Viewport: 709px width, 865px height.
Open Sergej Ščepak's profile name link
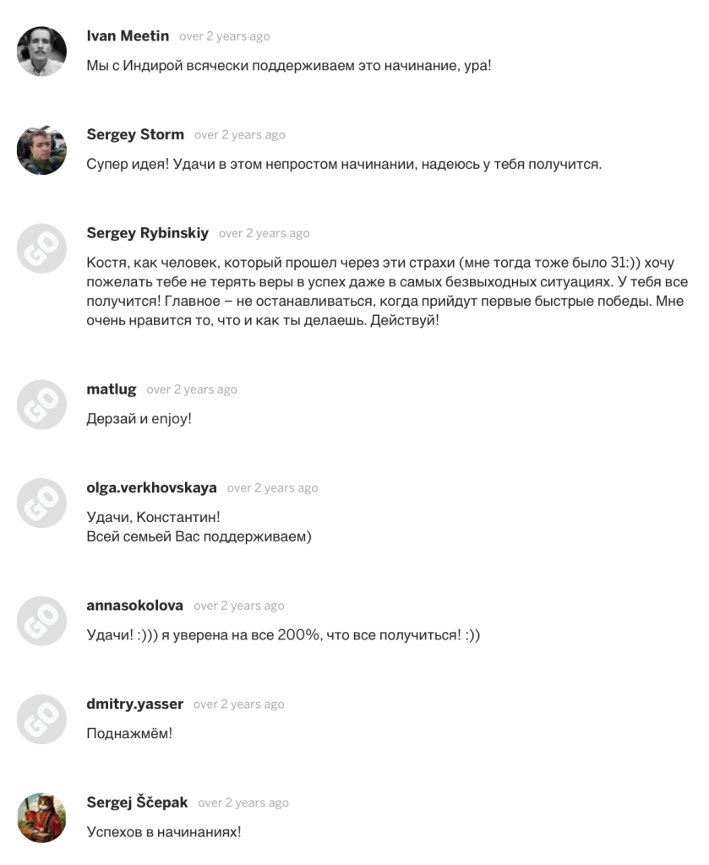[137, 802]
